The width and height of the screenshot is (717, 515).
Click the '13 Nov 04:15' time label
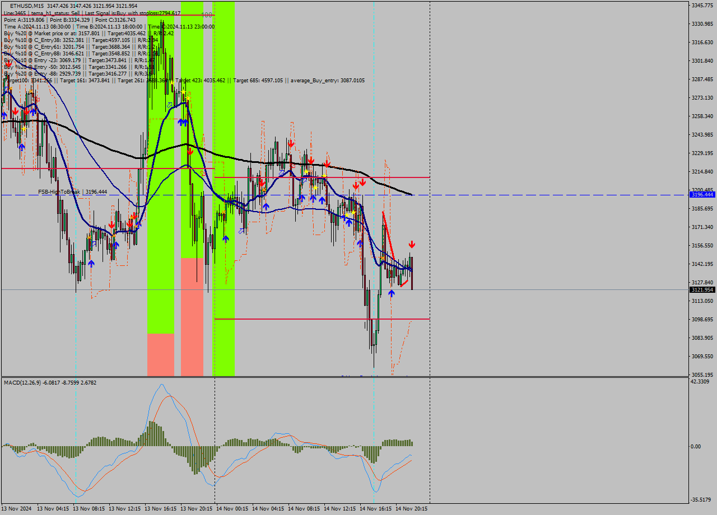pyautogui.click(x=52, y=509)
